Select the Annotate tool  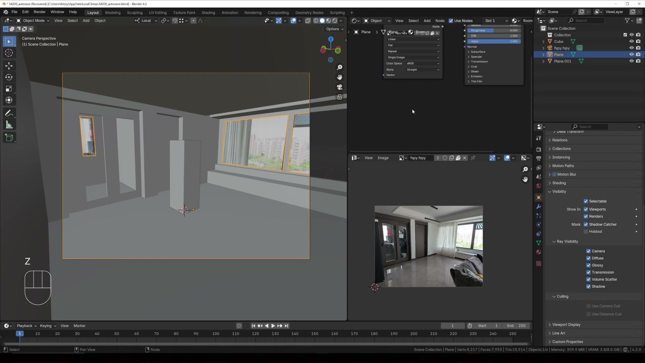click(9, 113)
